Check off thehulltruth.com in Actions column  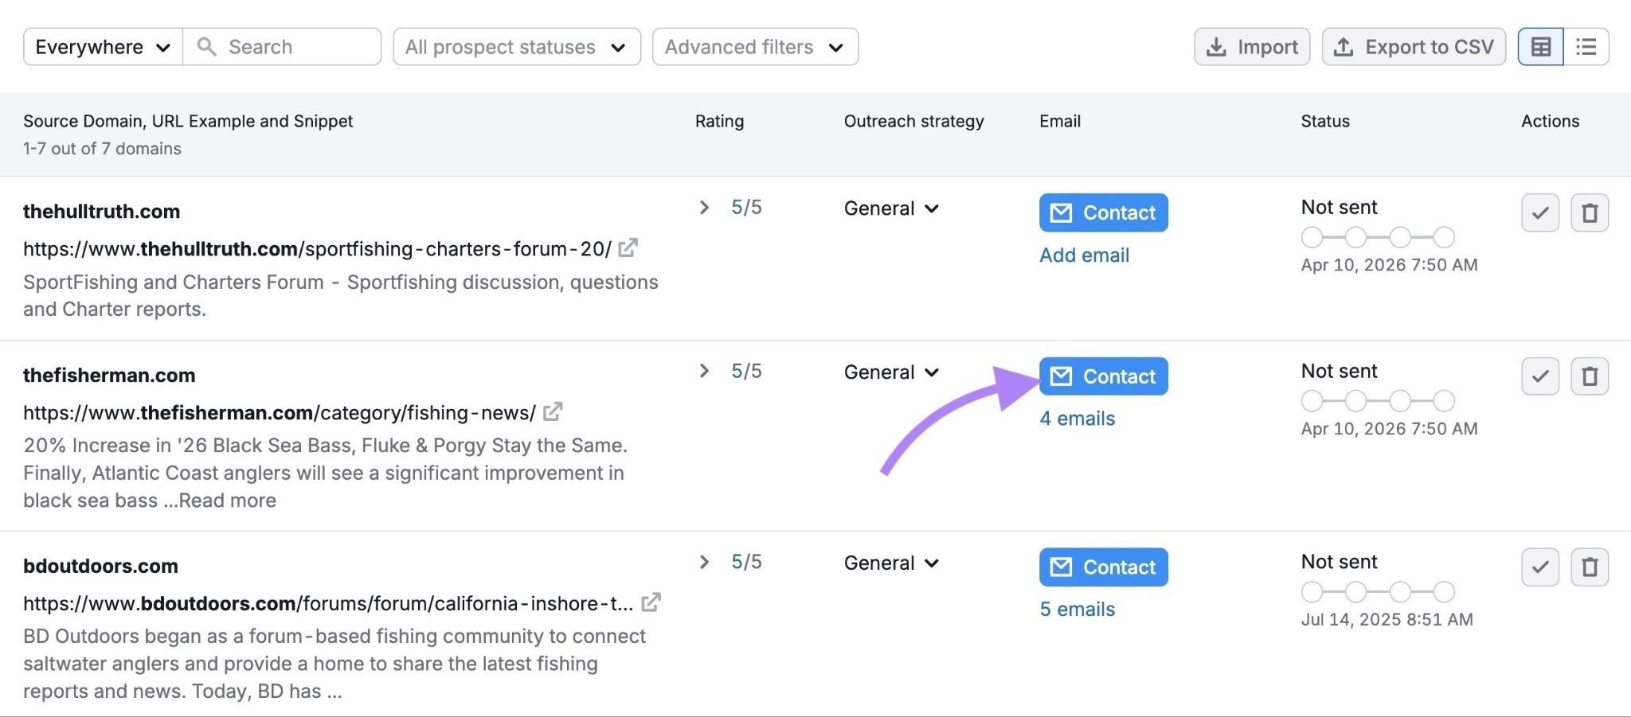coord(1539,212)
